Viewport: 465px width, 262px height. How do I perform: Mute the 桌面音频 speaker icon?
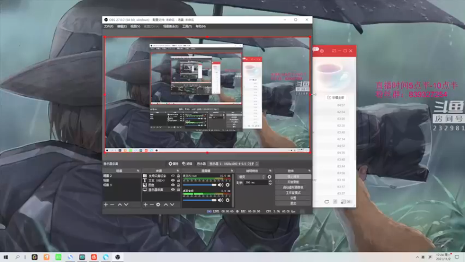[x=221, y=200]
